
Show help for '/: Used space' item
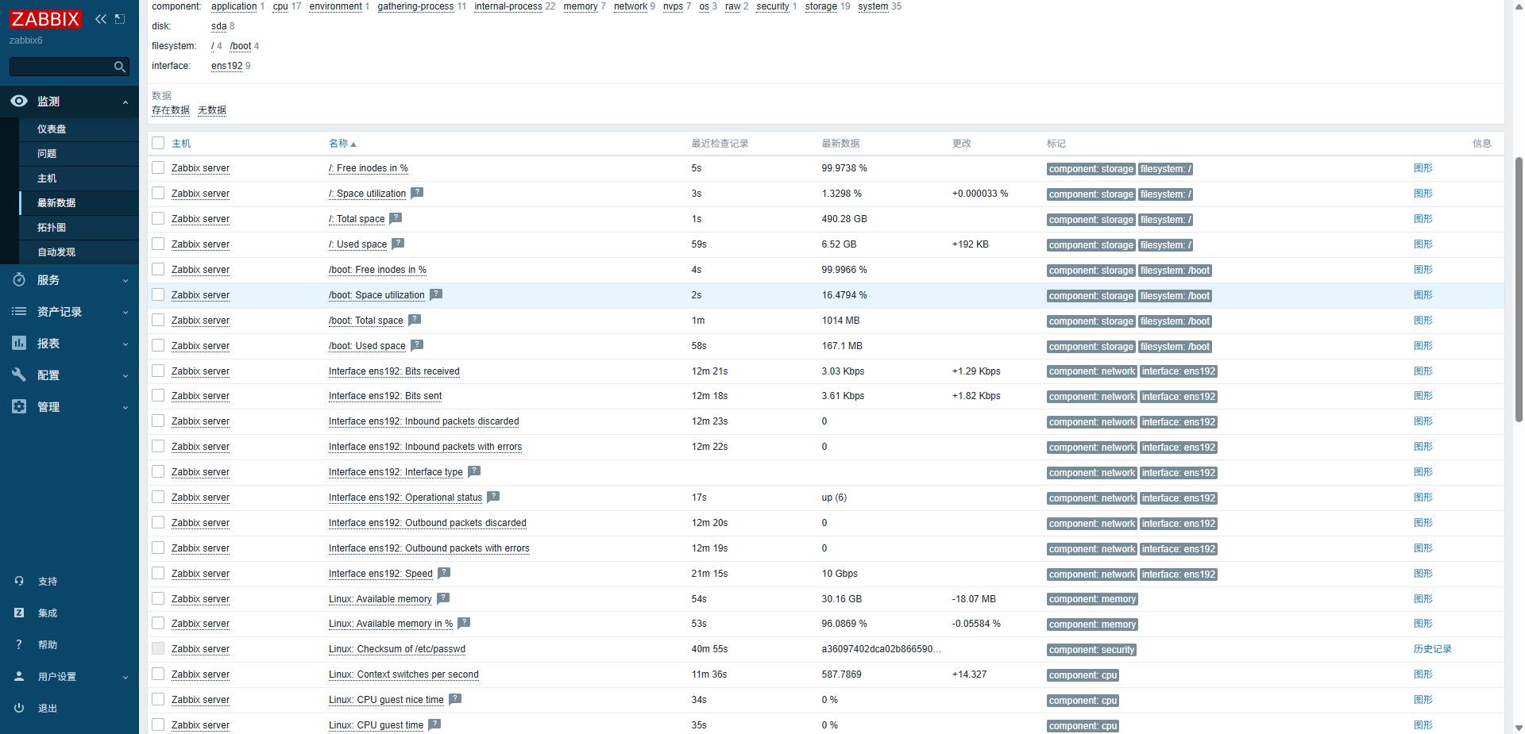click(x=398, y=244)
